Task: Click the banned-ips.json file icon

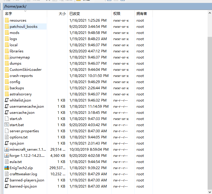Action: point(7,186)
